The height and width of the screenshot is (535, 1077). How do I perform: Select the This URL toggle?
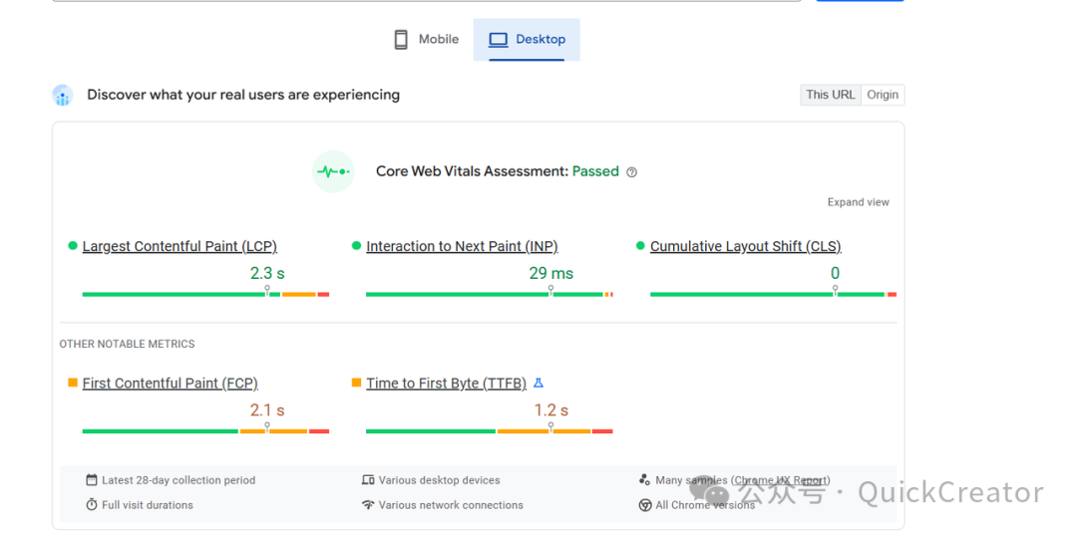pos(831,95)
